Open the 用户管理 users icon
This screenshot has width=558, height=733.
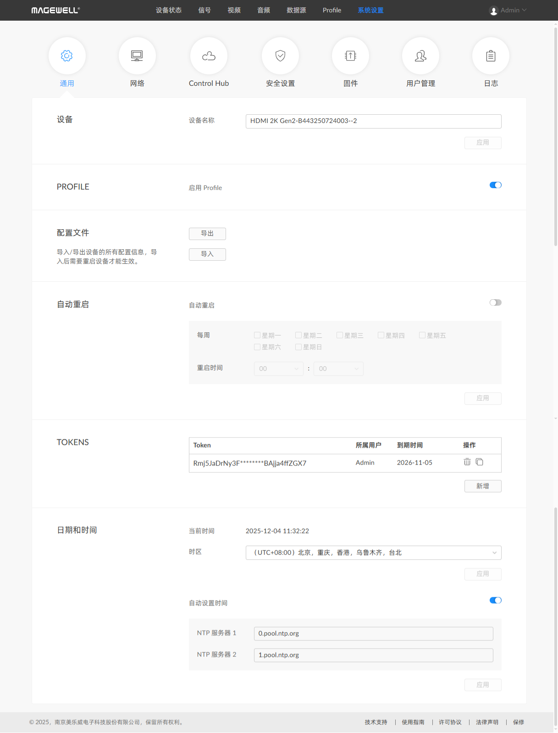(x=420, y=56)
